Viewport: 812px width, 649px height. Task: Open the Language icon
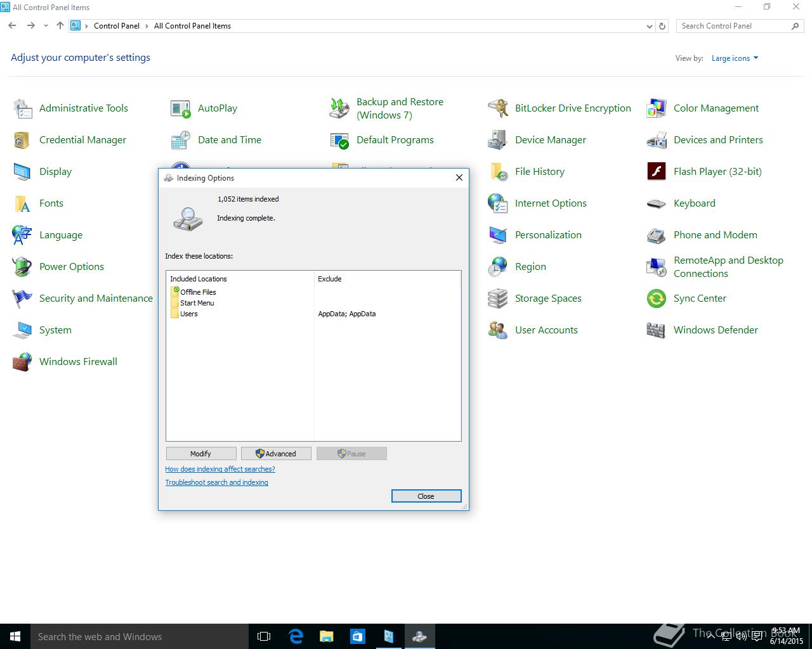[22, 235]
